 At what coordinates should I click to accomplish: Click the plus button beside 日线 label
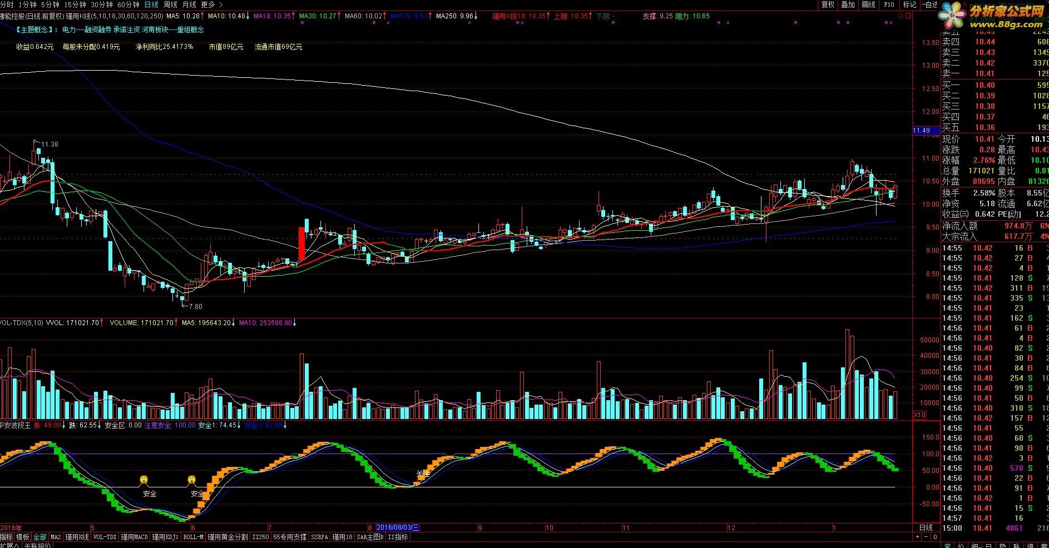click(x=917, y=537)
